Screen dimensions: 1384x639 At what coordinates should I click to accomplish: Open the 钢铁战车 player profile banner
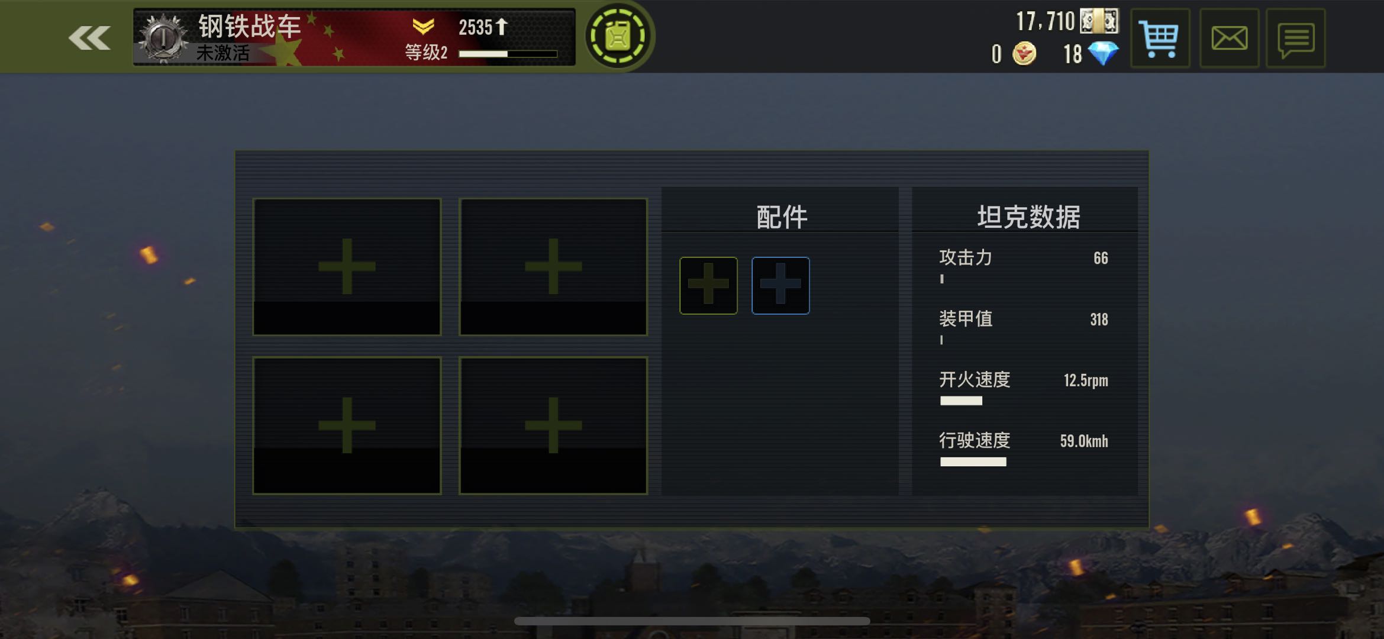point(354,37)
